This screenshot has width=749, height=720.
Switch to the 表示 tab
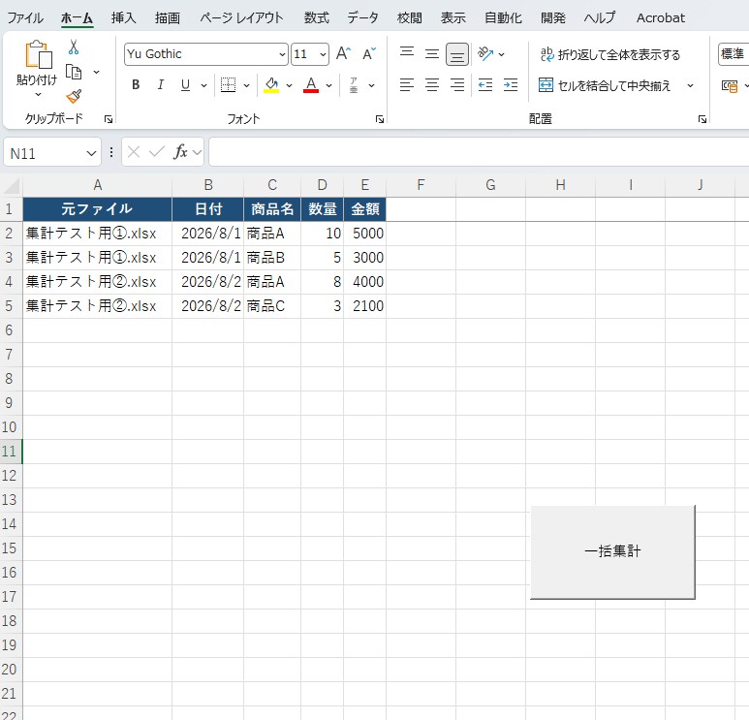click(x=453, y=18)
